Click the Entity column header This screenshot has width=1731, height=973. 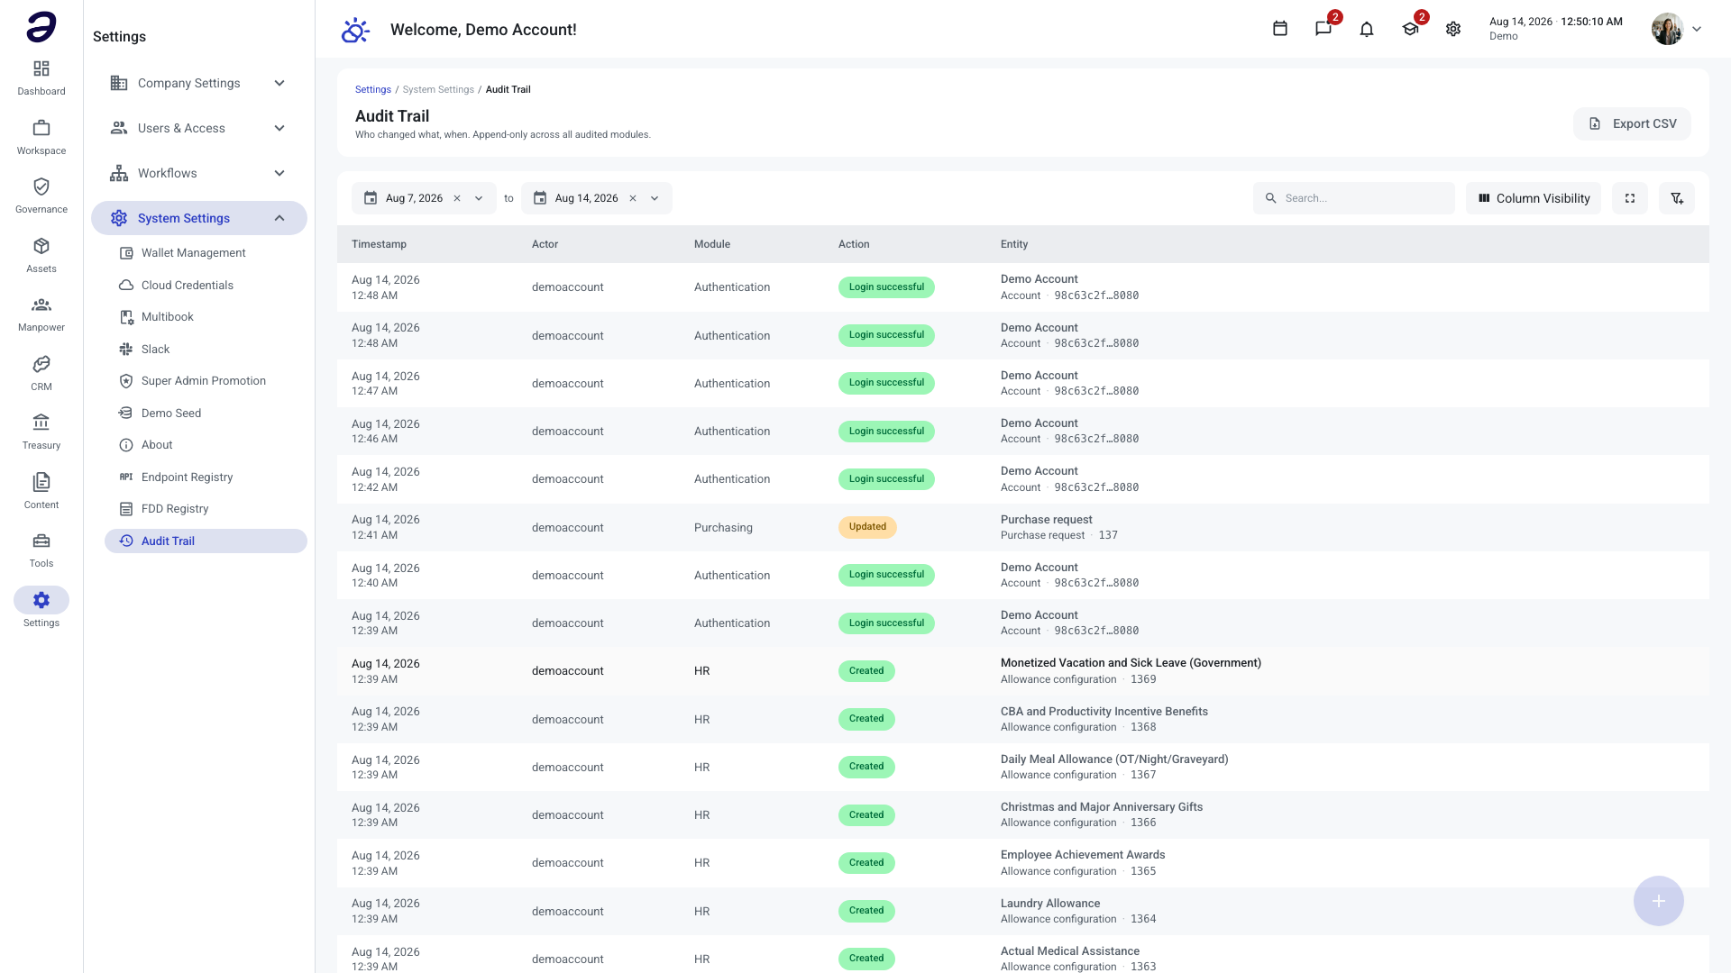click(1014, 244)
